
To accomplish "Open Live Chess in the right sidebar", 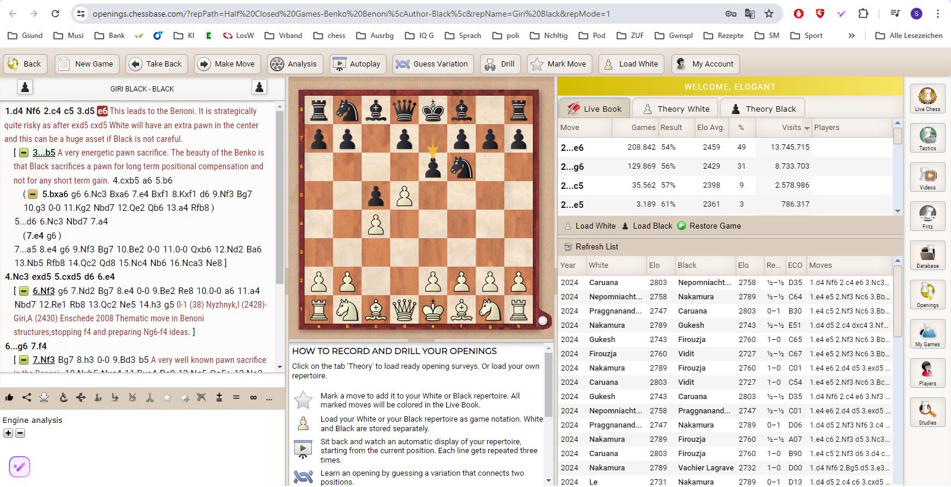I will 927,99.
